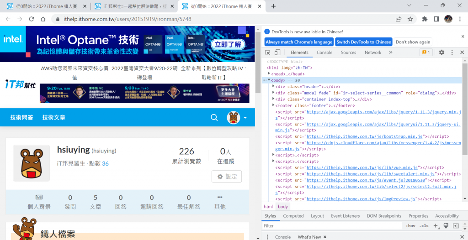Screen dimensions: 468x240
Task: Close the What's New drawer tab
Action: [325, 237]
